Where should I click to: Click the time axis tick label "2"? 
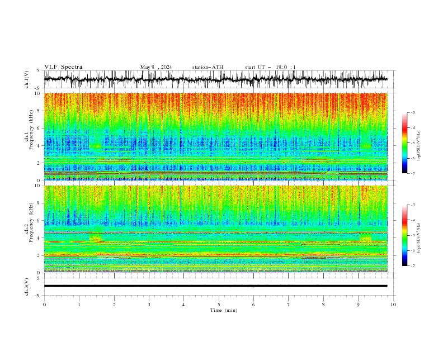coord(114,305)
